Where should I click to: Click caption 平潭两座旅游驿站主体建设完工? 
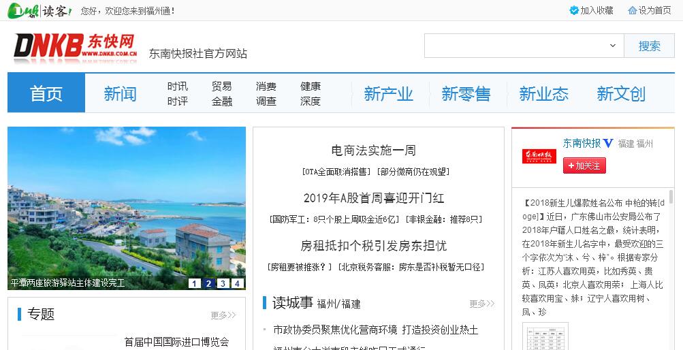coord(67,283)
